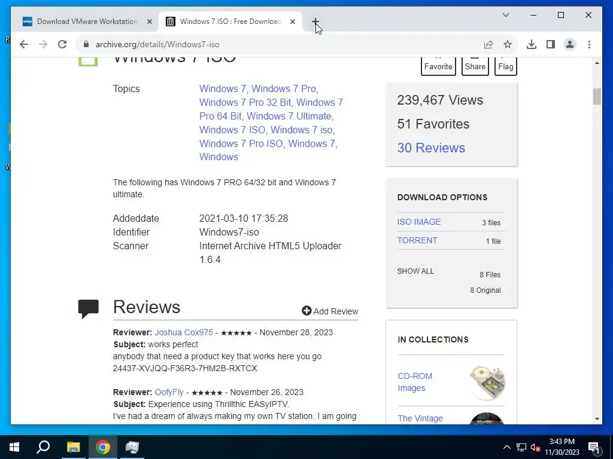The width and height of the screenshot is (613, 459).
Task: Share this page icon in address bar
Action: tap(488, 44)
